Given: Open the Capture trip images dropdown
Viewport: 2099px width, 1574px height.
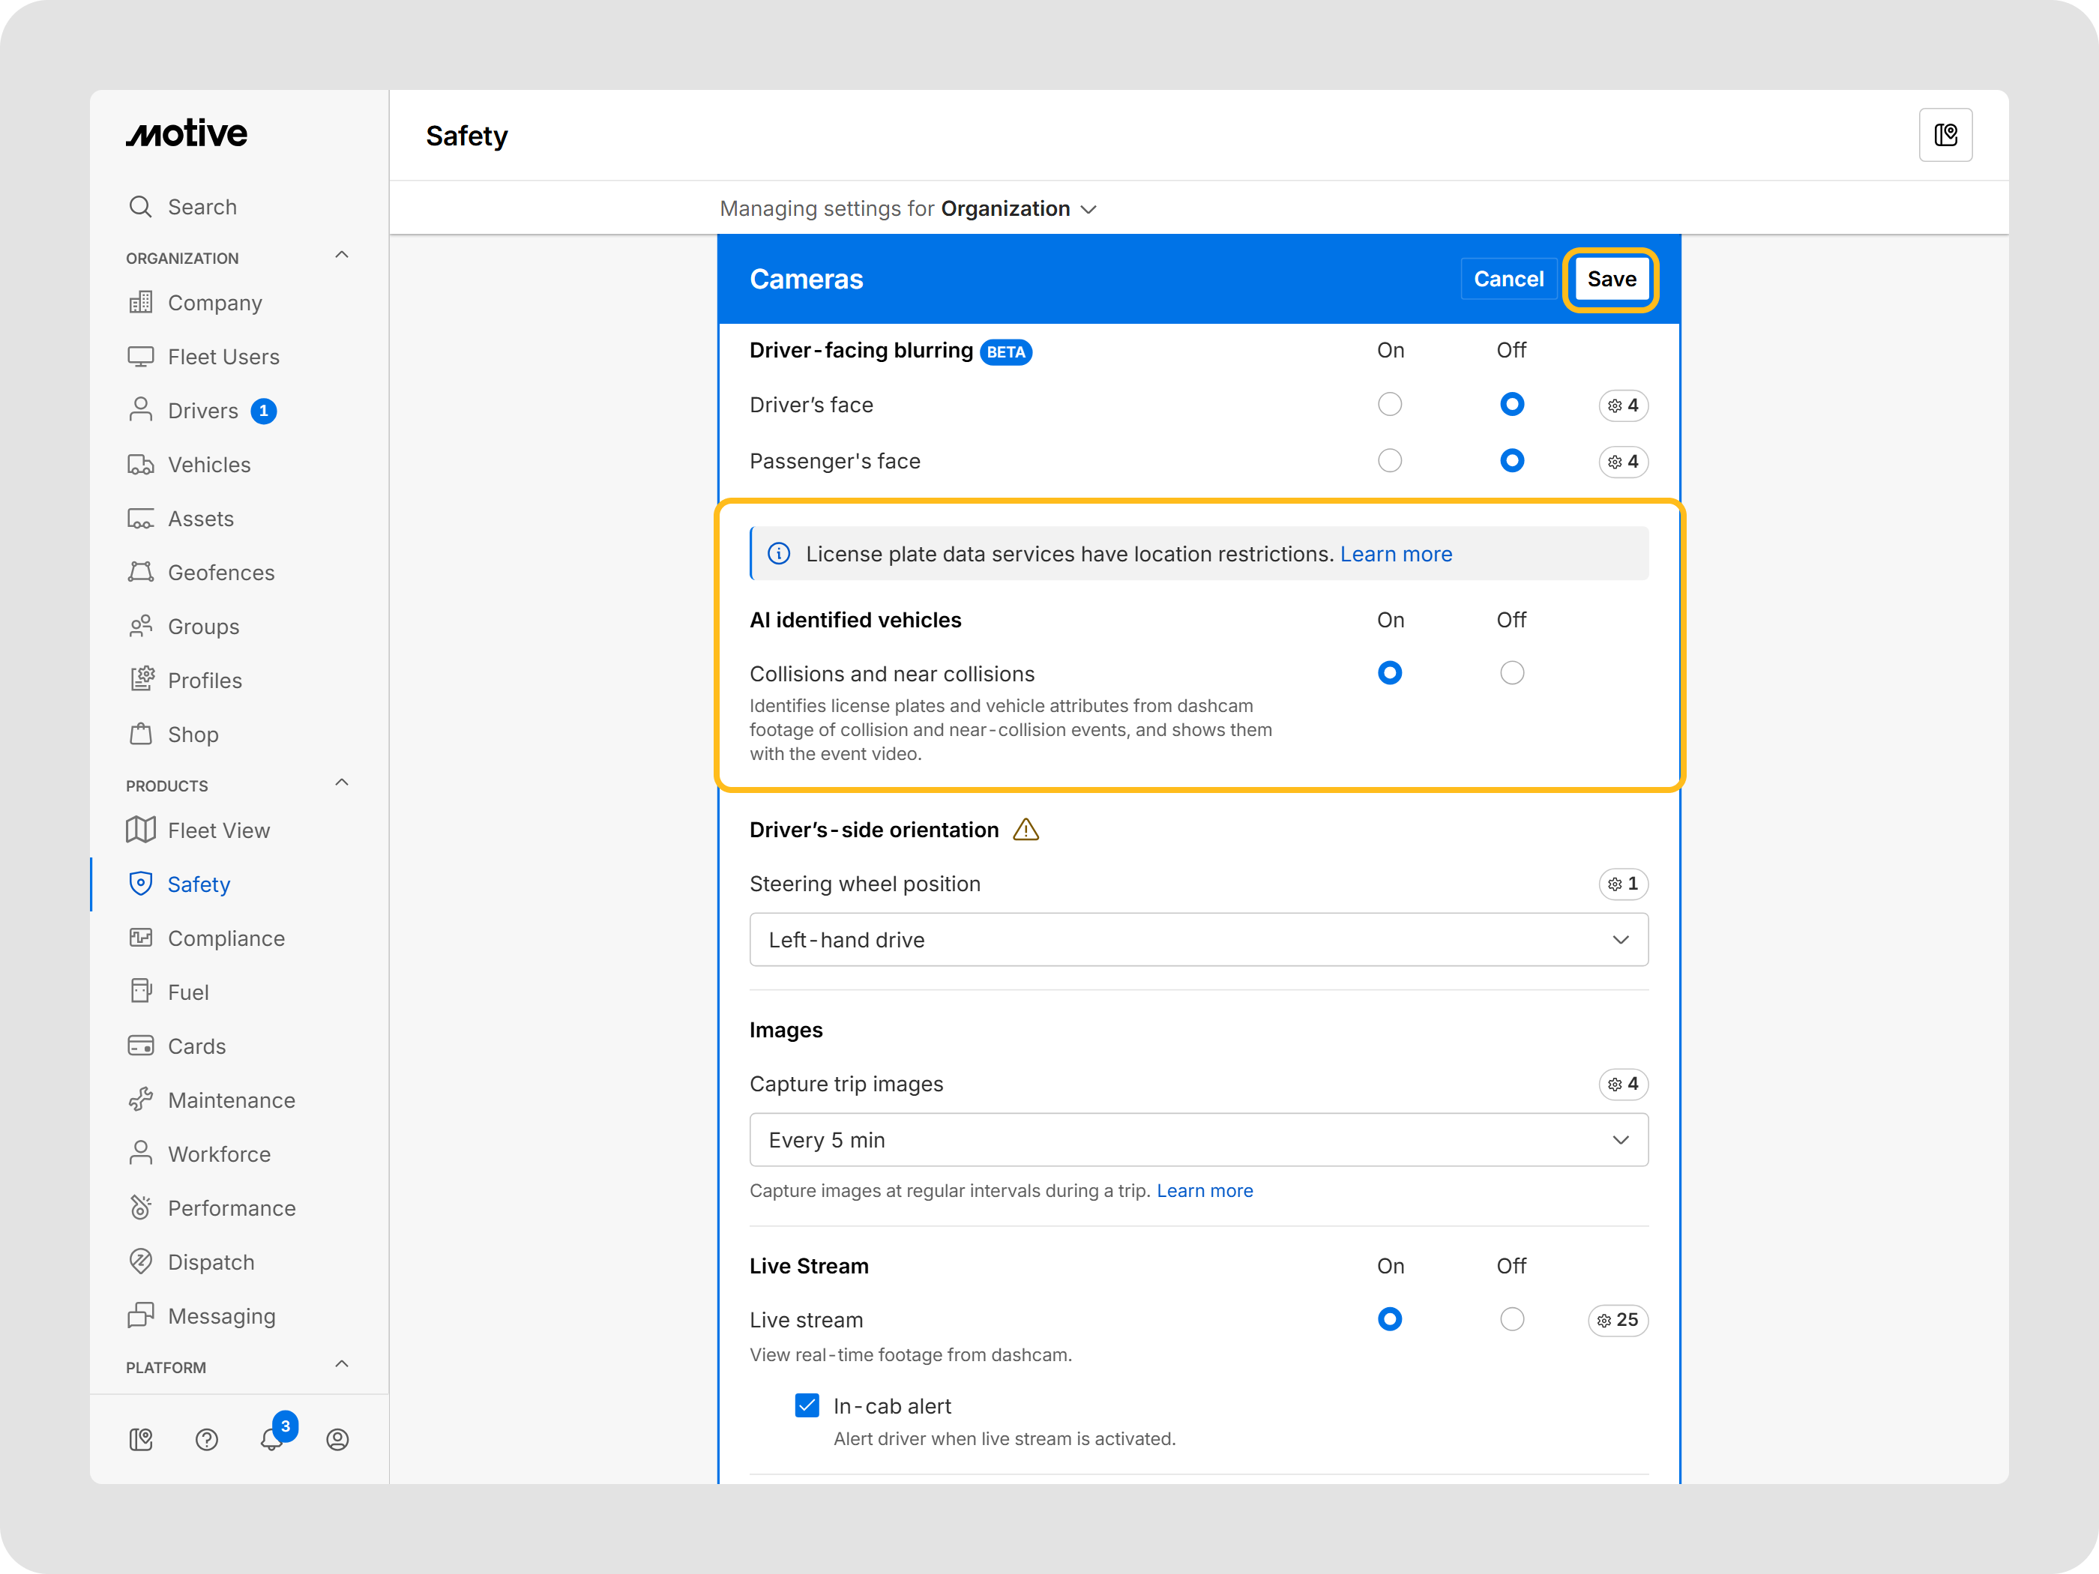Looking at the screenshot, I should pyautogui.click(x=1199, y=1139).
